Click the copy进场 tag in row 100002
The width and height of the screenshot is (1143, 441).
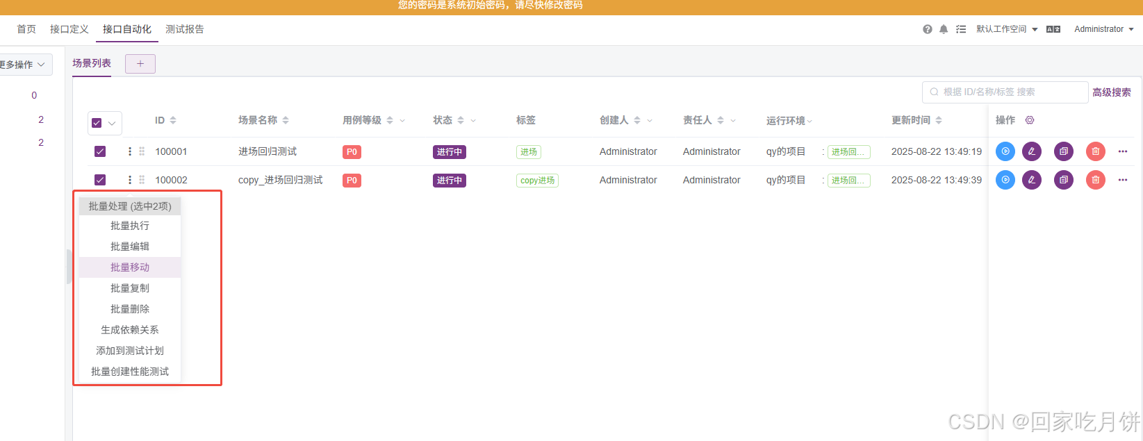[537, 180]
